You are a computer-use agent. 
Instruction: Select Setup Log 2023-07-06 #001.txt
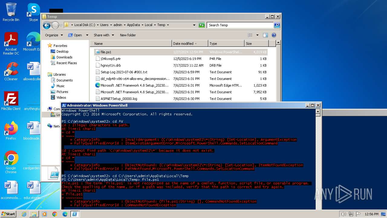(181, 72)
